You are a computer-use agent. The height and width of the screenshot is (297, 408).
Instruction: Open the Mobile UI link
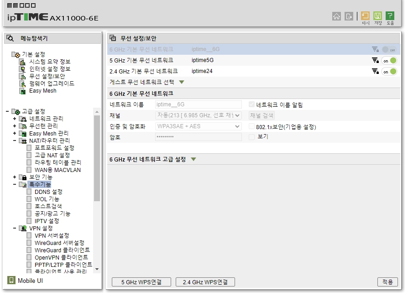tap(30, 281)
